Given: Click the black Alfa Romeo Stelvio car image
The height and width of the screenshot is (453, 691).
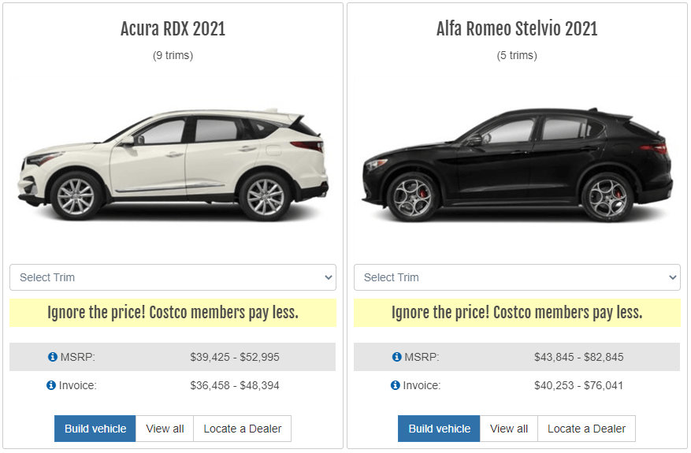Looking at the screenshot, I should tap(517, 165).
